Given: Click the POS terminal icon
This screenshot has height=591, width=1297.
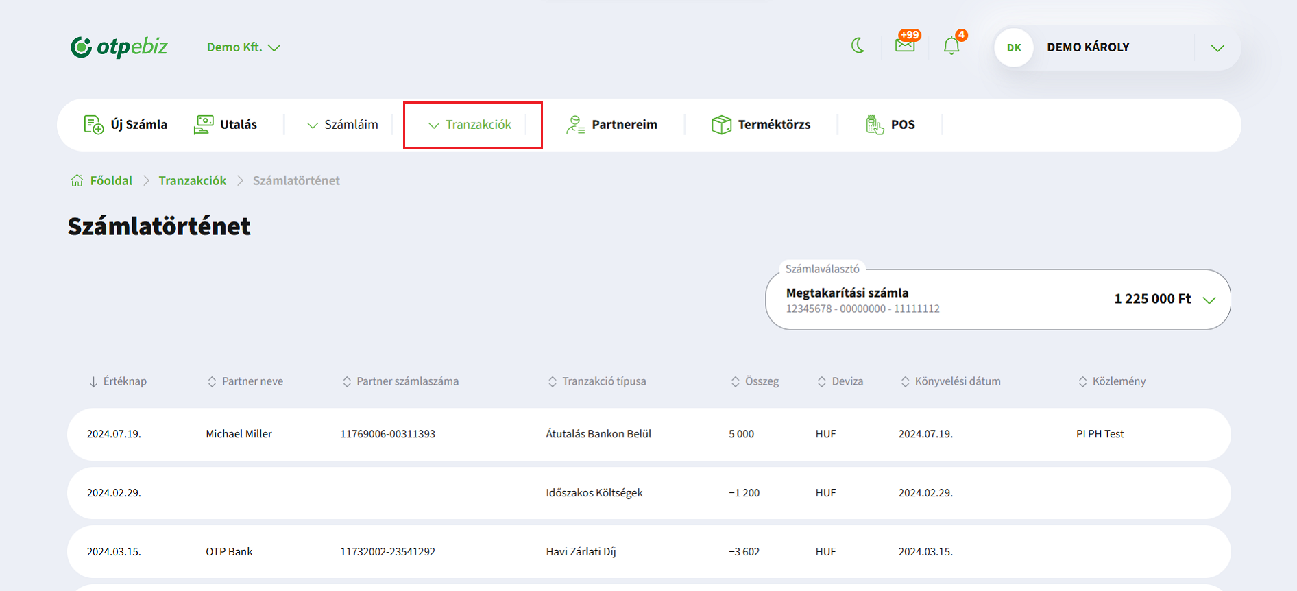Looking at the screenshot, I should click(x=875, y=125).
